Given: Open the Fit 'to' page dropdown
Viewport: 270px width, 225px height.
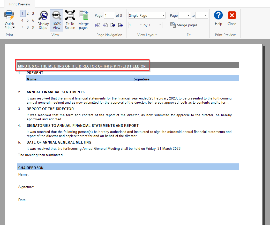Looking at the screenshot, I should click(206, 15).
